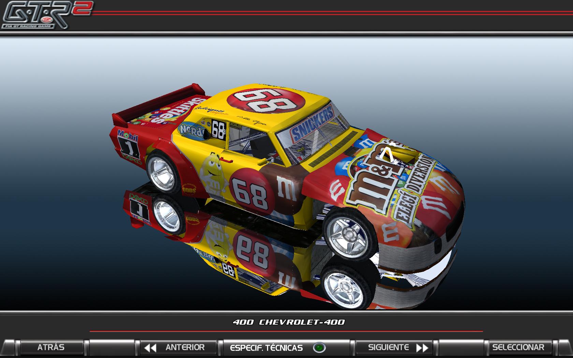573x358 pixels.
Task: Click the 400 CHEVROLET-400 car name label
Action: 289,322
